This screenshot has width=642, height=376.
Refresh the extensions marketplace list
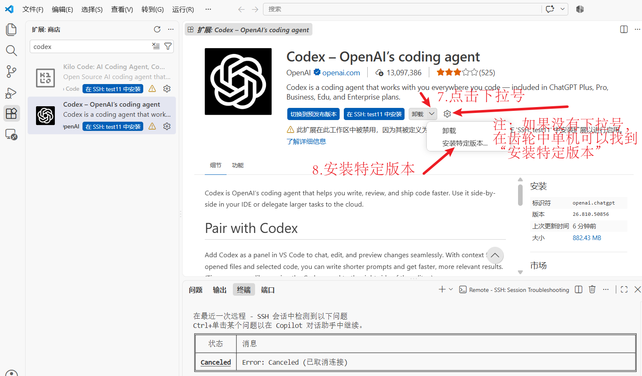[x=157, y=29]
